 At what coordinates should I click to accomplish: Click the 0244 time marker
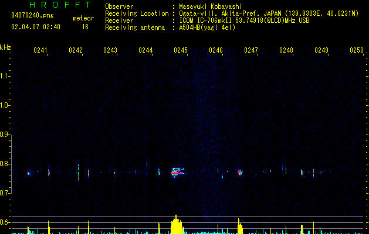(x=145, y=50)
